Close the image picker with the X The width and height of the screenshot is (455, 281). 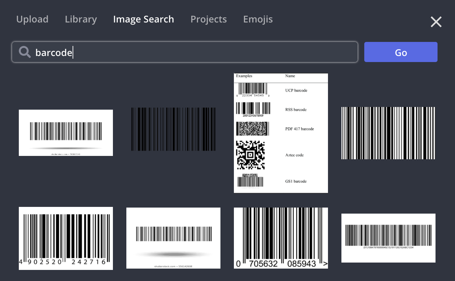(436, 22)
